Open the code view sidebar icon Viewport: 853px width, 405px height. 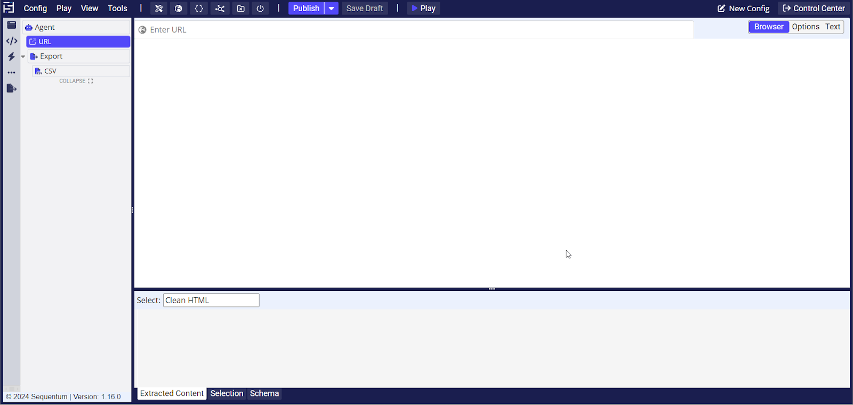(12, 41)
